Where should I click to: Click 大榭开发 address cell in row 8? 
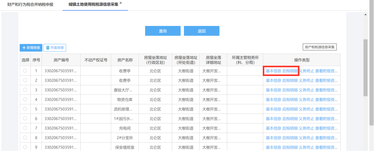[213, 138]
